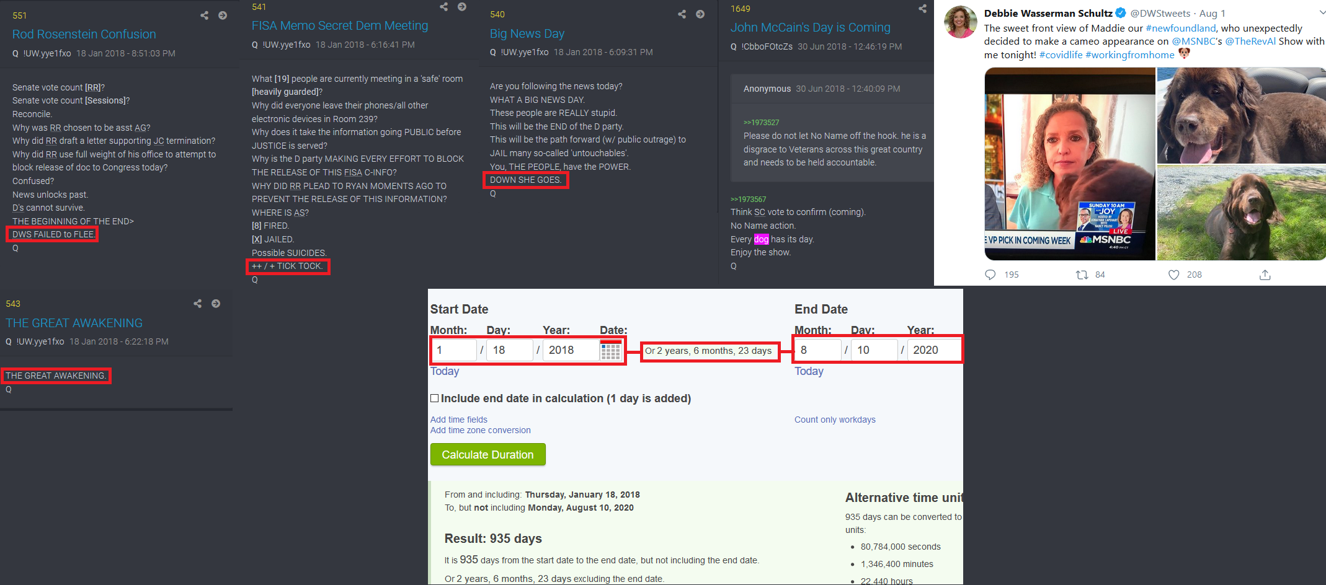Focus the end date Year field
Image resolution: width=1326 pixels, height=585 pixels.
click(x=934, y=350)
